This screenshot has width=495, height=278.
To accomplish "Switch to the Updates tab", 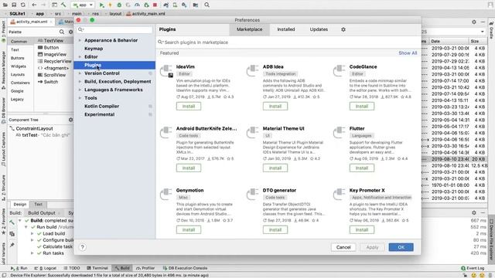I will pyautogui.click(x=319, y=29).
